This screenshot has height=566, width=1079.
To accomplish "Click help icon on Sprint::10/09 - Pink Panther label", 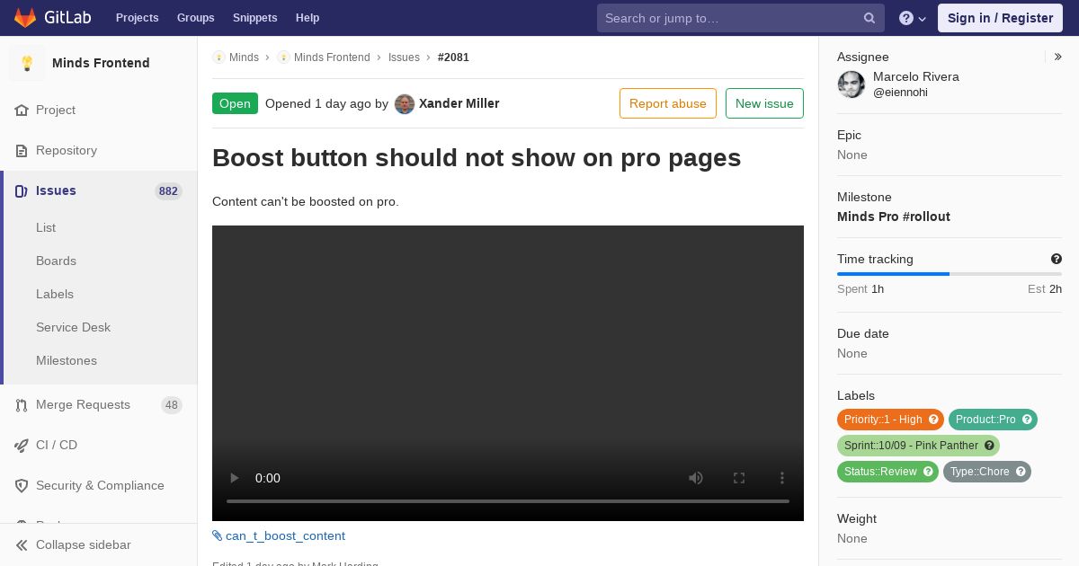I will (x=989, y=446).
